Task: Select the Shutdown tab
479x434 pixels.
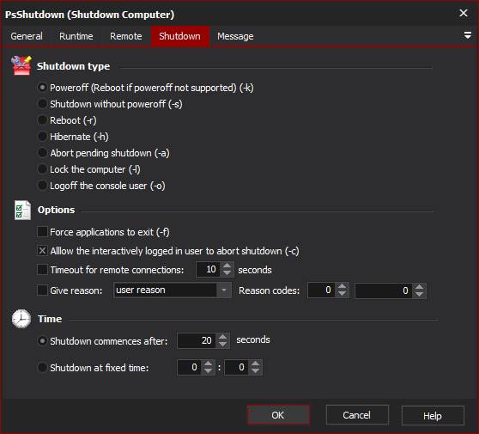Action: click(180, 36)
